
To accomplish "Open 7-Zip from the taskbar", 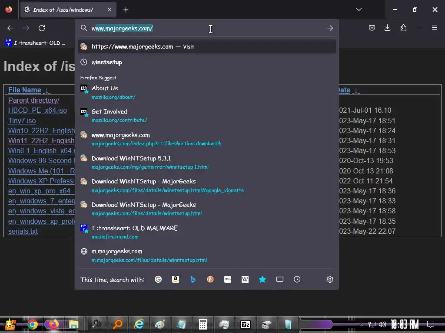I will tap(245, 324).
